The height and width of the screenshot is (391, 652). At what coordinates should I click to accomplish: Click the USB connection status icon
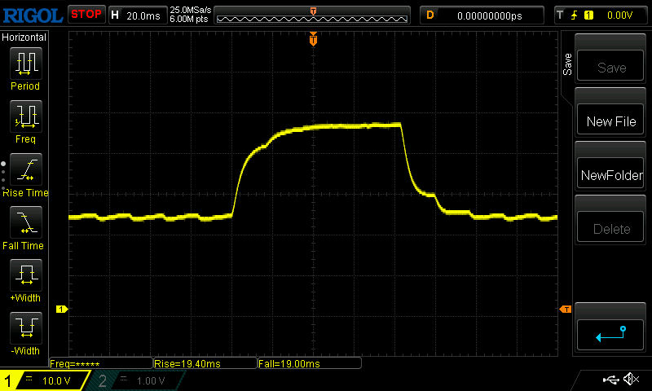point(610,380)
